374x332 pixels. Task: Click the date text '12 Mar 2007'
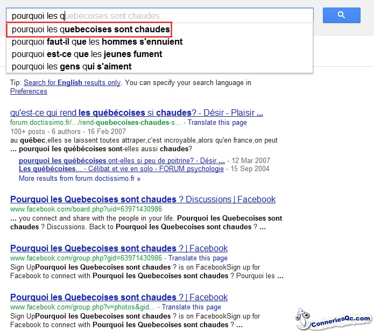251,160
